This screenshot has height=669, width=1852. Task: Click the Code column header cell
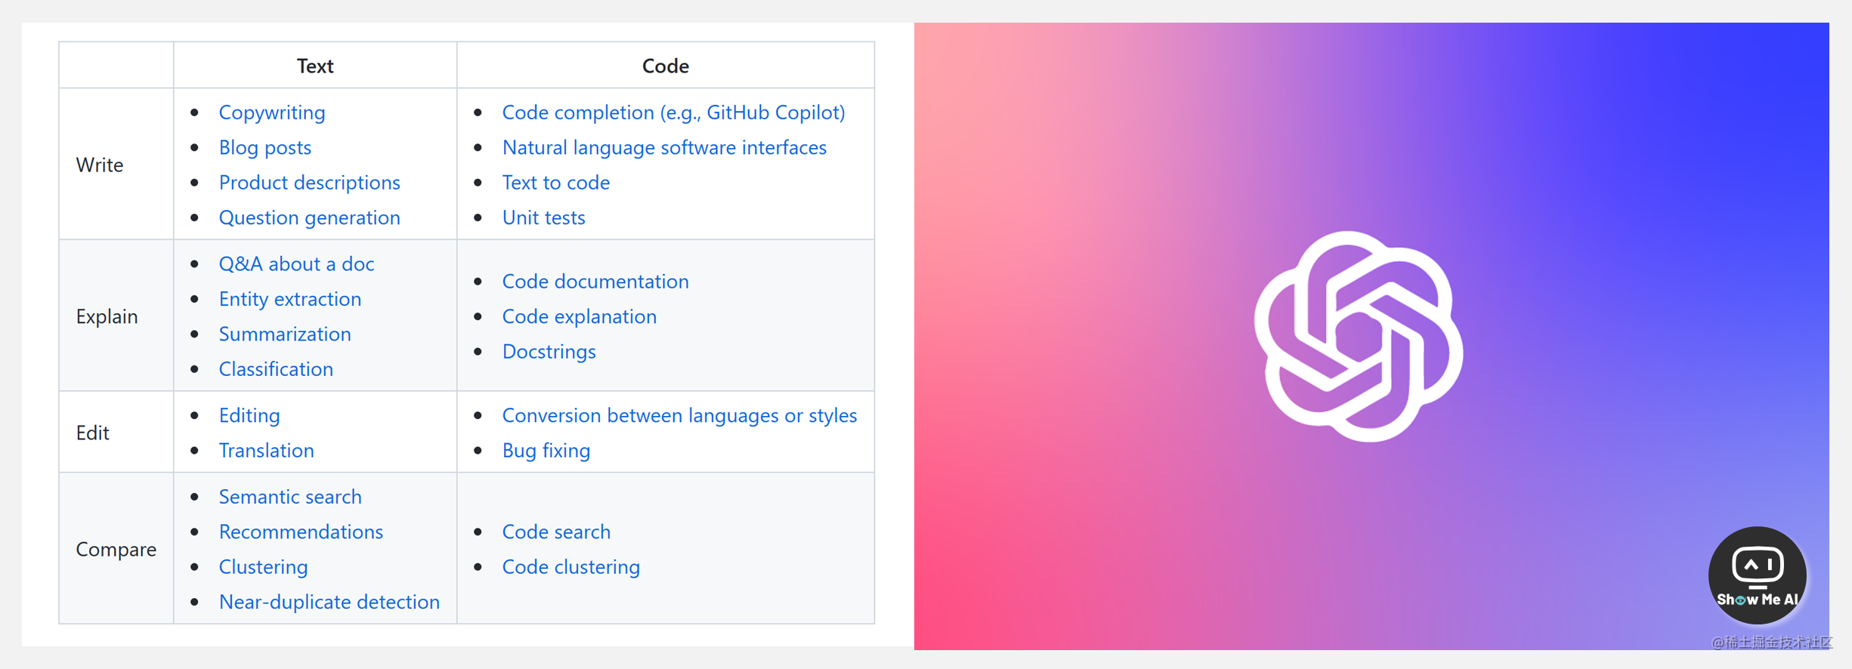tap(666, 66)
